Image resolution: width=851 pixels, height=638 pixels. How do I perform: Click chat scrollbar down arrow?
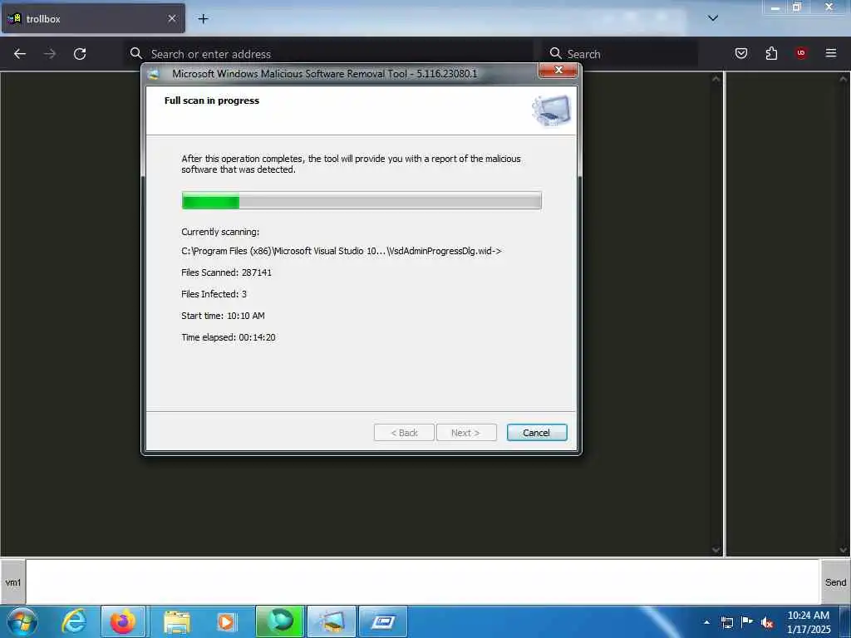tap(716, 550)
